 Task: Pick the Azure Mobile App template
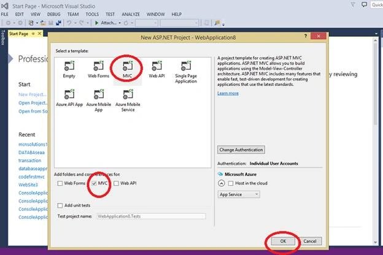[x=99, y=101]
